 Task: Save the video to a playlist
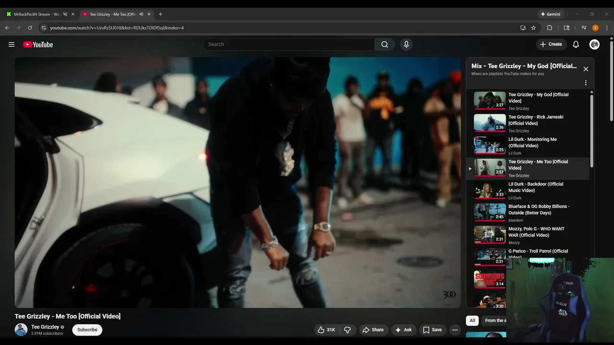[x=432, y=330]
